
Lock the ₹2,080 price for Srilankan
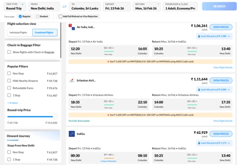(x=215, y=89)
